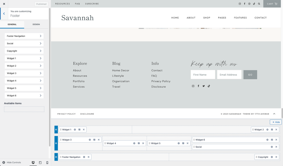Remove Widget 4 from footer builder
The width and height of the screenshot is (283, 166).
[x=143, y=143]
